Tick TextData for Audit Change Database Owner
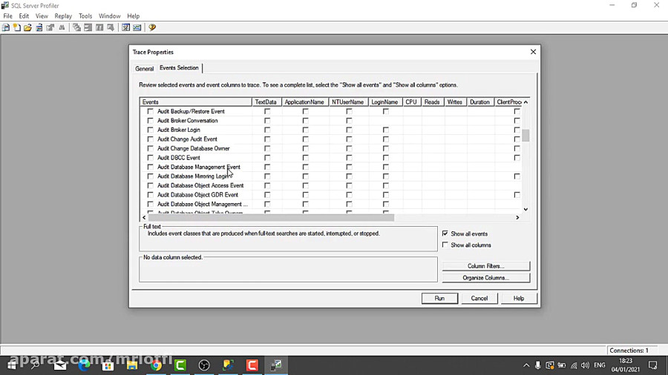 coord(267,148)
